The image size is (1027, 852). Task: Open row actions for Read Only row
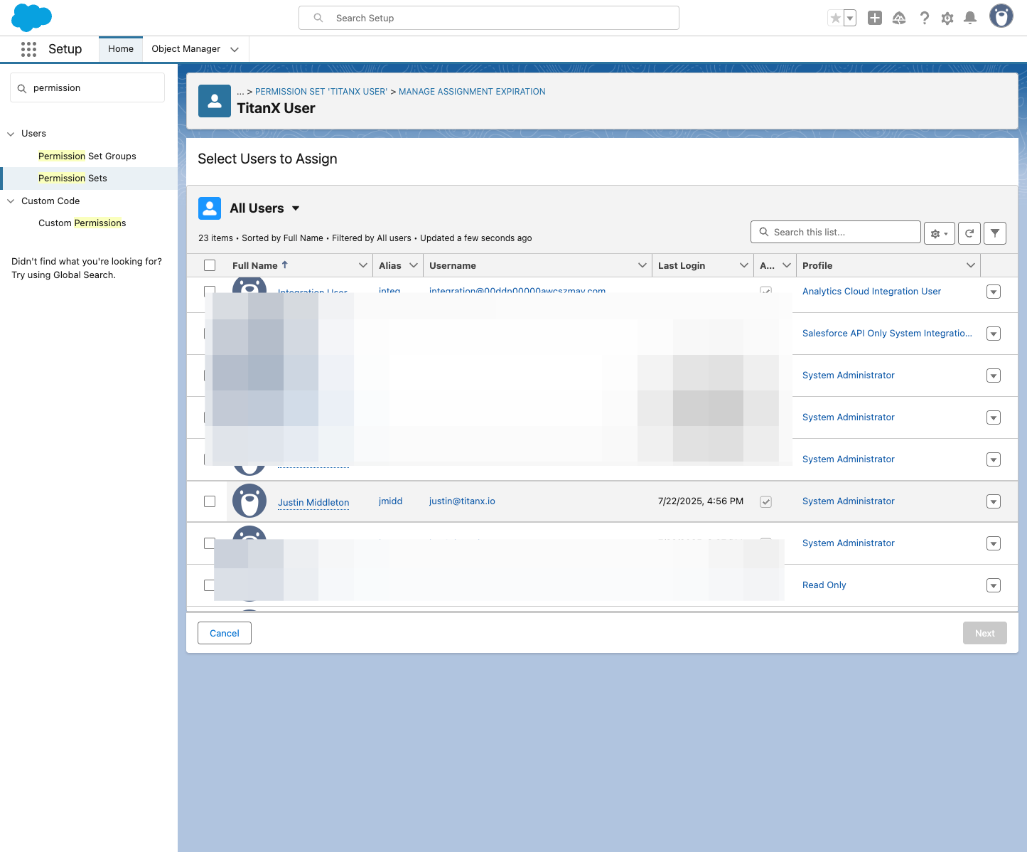point(994,586)
